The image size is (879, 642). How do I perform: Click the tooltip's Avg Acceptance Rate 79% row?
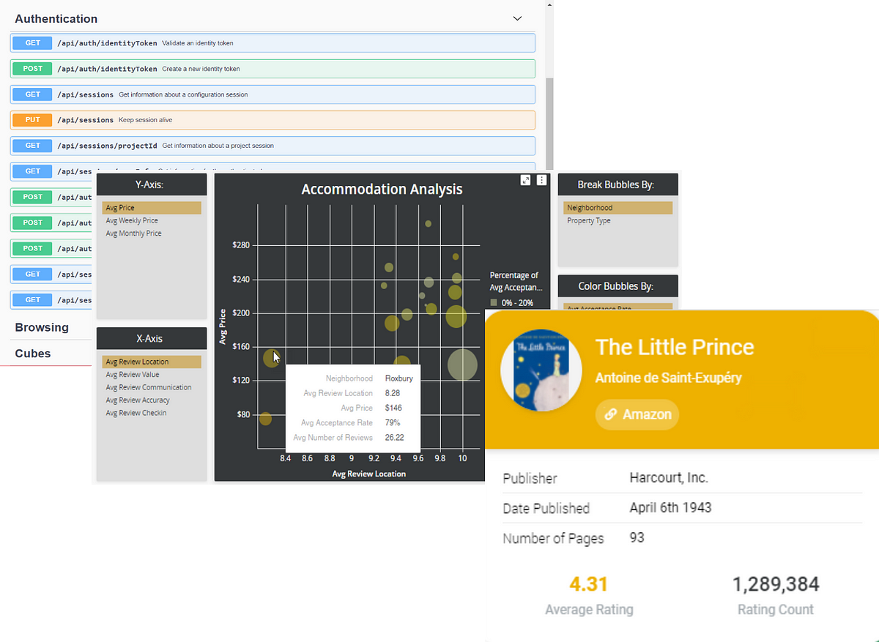pos(352,422)
